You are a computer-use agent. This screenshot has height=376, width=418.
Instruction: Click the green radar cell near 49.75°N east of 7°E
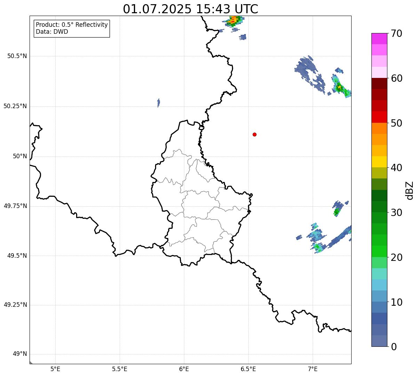tap(337, 211)
